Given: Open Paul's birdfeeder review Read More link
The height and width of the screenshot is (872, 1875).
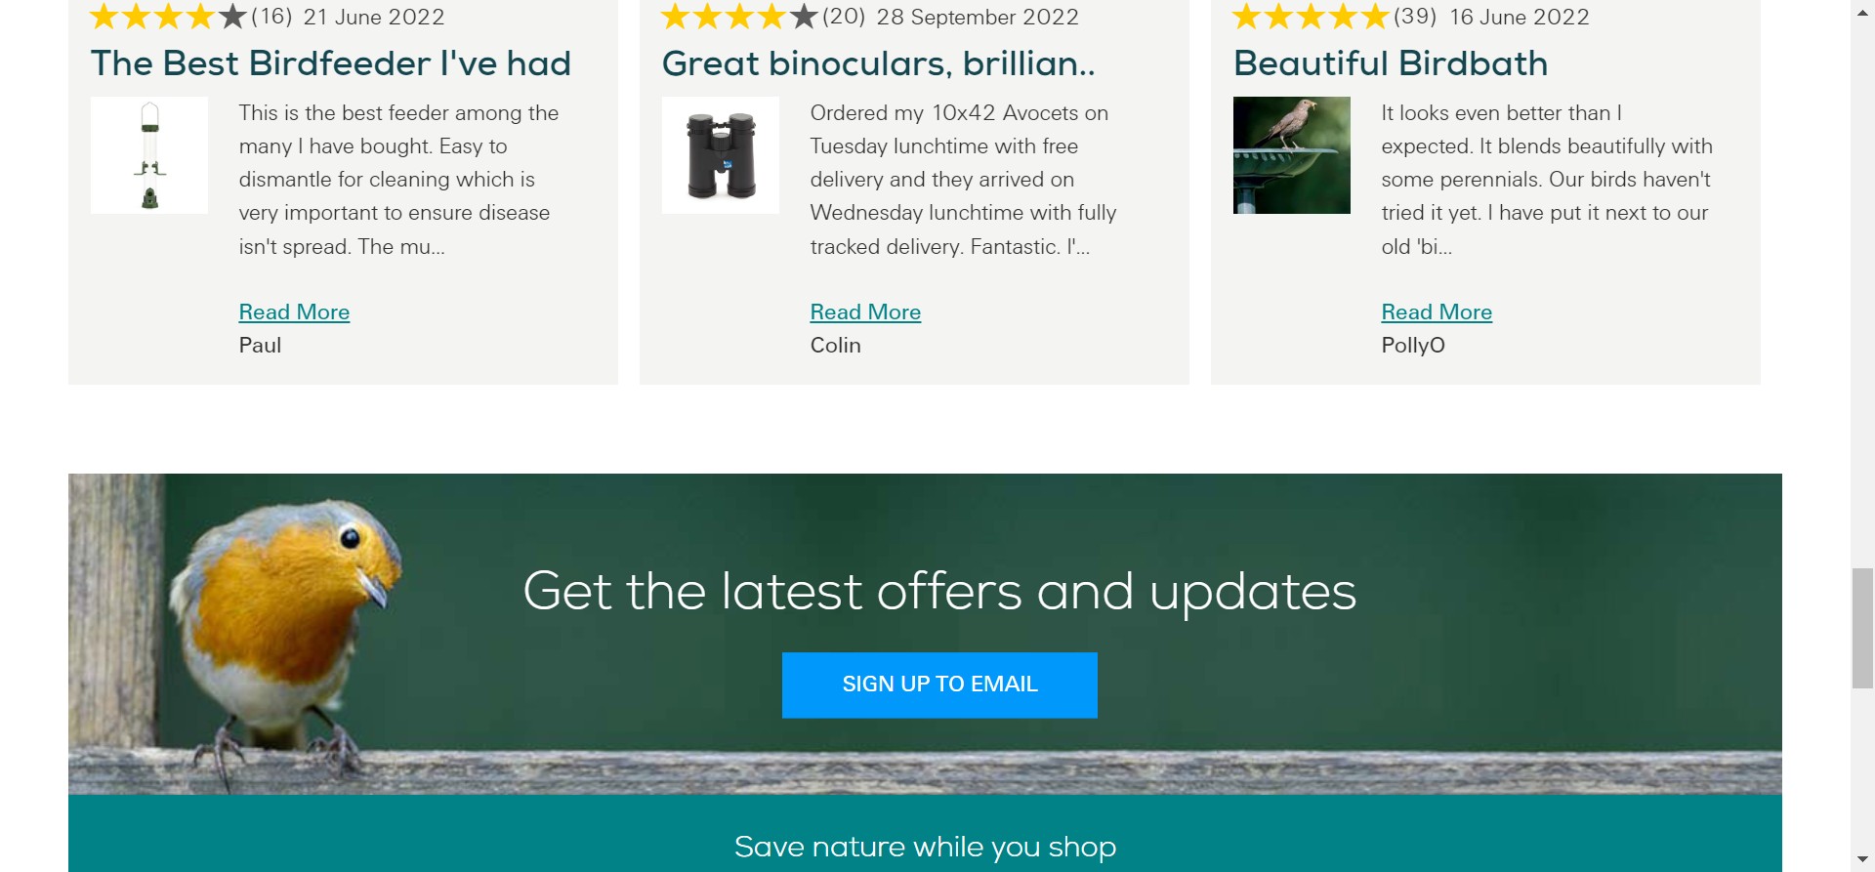Looking at the screenshot, I should pyautogui.click(x=294, y=311).
